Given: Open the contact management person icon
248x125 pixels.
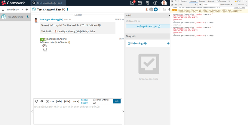Looking at the screenshot, I should [147, 3].
